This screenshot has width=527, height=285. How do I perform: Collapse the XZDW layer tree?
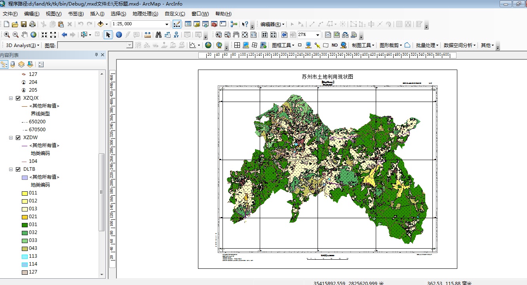(x=11, y=138)
